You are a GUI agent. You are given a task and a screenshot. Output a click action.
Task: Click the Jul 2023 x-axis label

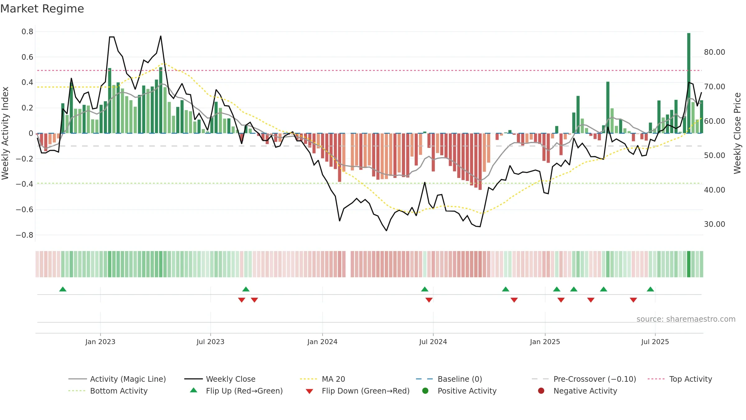210,342
